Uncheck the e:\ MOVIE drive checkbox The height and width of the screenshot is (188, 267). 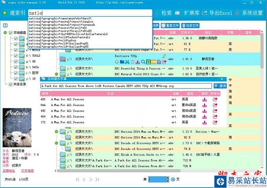16,50
